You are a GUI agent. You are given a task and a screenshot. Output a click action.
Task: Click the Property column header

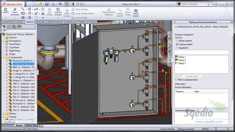coord(180,91)
